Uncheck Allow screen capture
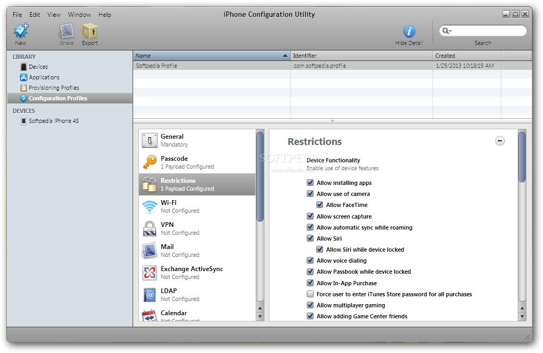The height and width of the screenshot is (353, 543). click(310, 216)
